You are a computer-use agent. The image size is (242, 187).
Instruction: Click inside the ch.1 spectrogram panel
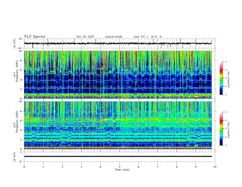click(x=118, y=75)
